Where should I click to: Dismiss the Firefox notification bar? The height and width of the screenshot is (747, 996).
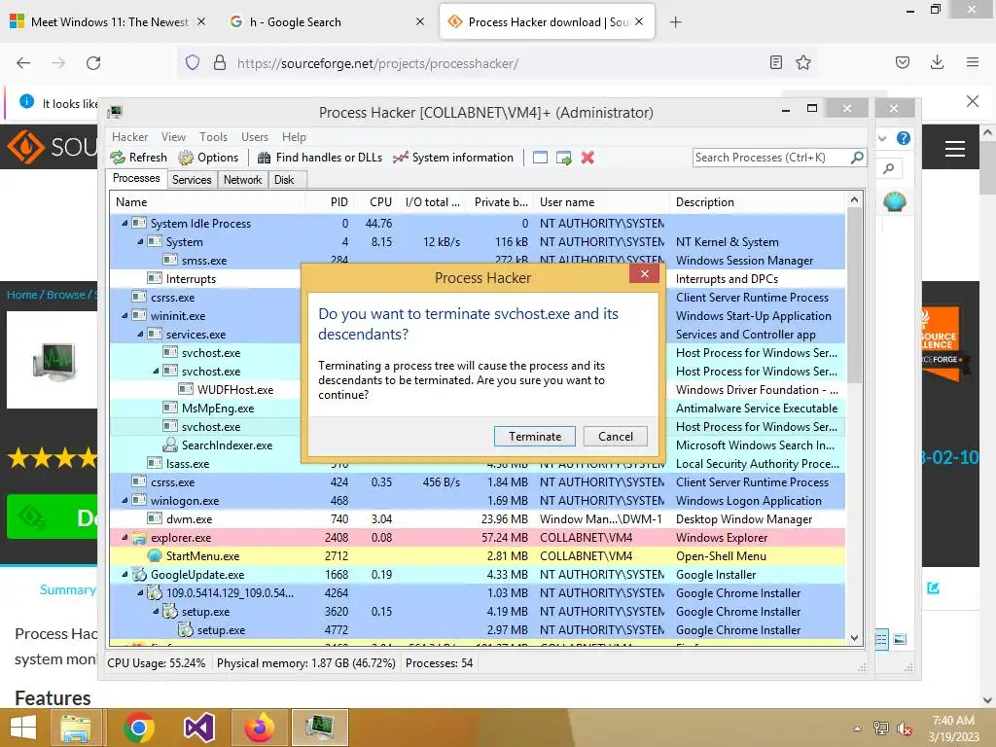973,101
